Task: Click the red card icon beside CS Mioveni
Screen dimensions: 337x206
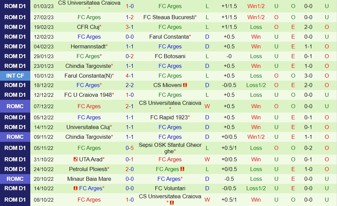Action: click(185, 85)
